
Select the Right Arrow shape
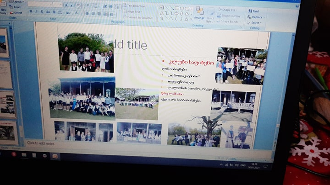click(176, 14)
